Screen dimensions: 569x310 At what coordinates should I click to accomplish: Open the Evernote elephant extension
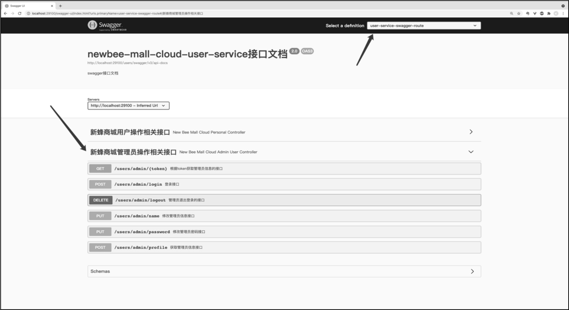(x=528, y=13)
